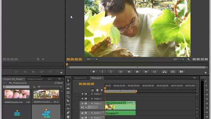Step back one frame in Program Monitor
This screenshot has width=211, height=119.
pos(129,72)
